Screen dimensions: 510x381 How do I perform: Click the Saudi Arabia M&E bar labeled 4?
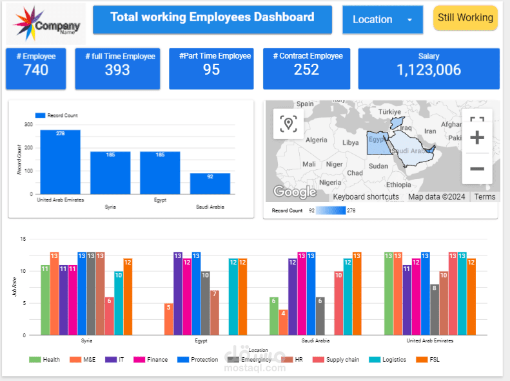point(283,322)
